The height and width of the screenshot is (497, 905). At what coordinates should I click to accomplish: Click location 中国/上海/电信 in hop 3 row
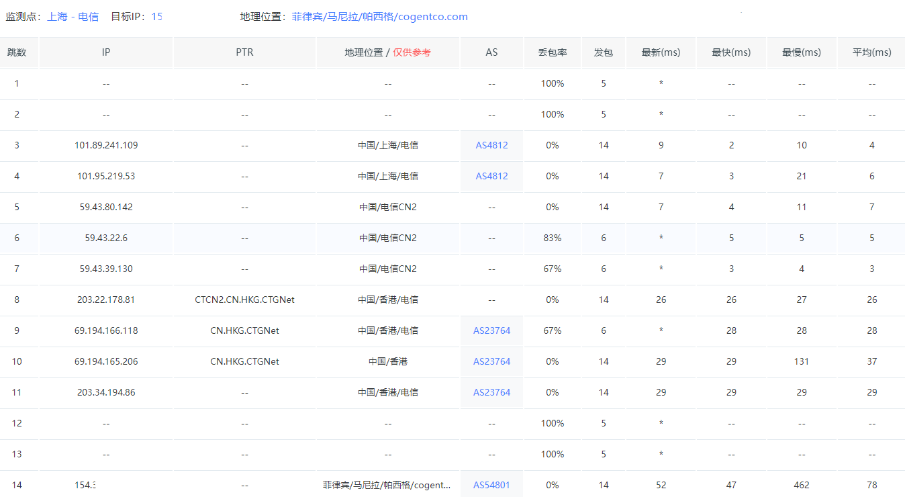point(387,145)
